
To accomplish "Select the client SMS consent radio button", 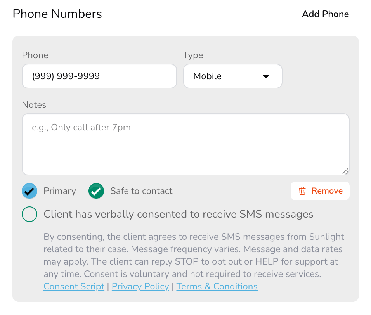I will point(29,214).
